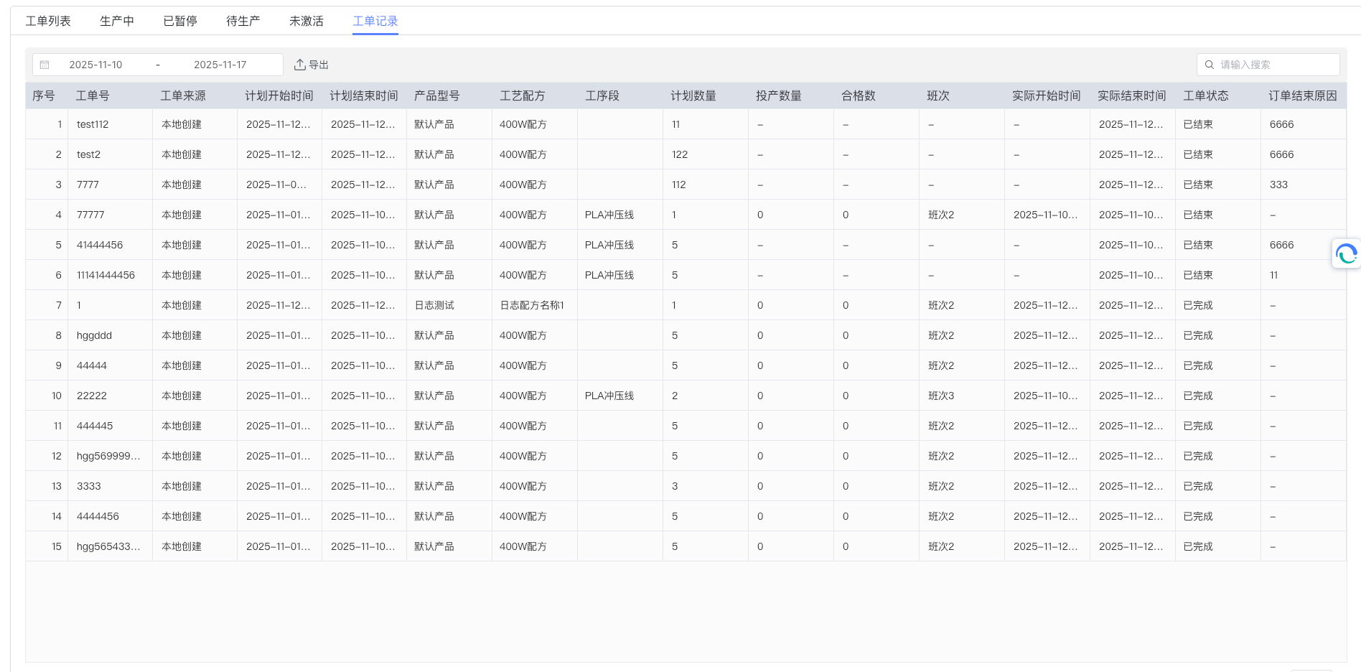Select the row with work order test112
The height and width of the screenshot is (672, 1361).
click(93, 124)
